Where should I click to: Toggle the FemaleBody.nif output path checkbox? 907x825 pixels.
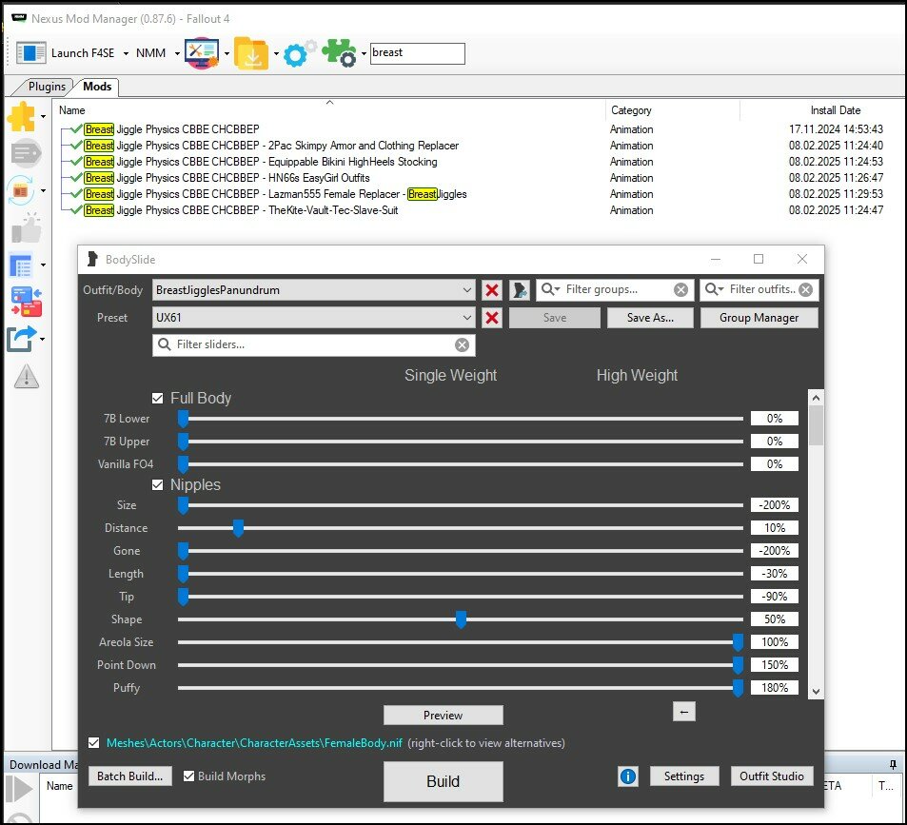coord(93,743)
